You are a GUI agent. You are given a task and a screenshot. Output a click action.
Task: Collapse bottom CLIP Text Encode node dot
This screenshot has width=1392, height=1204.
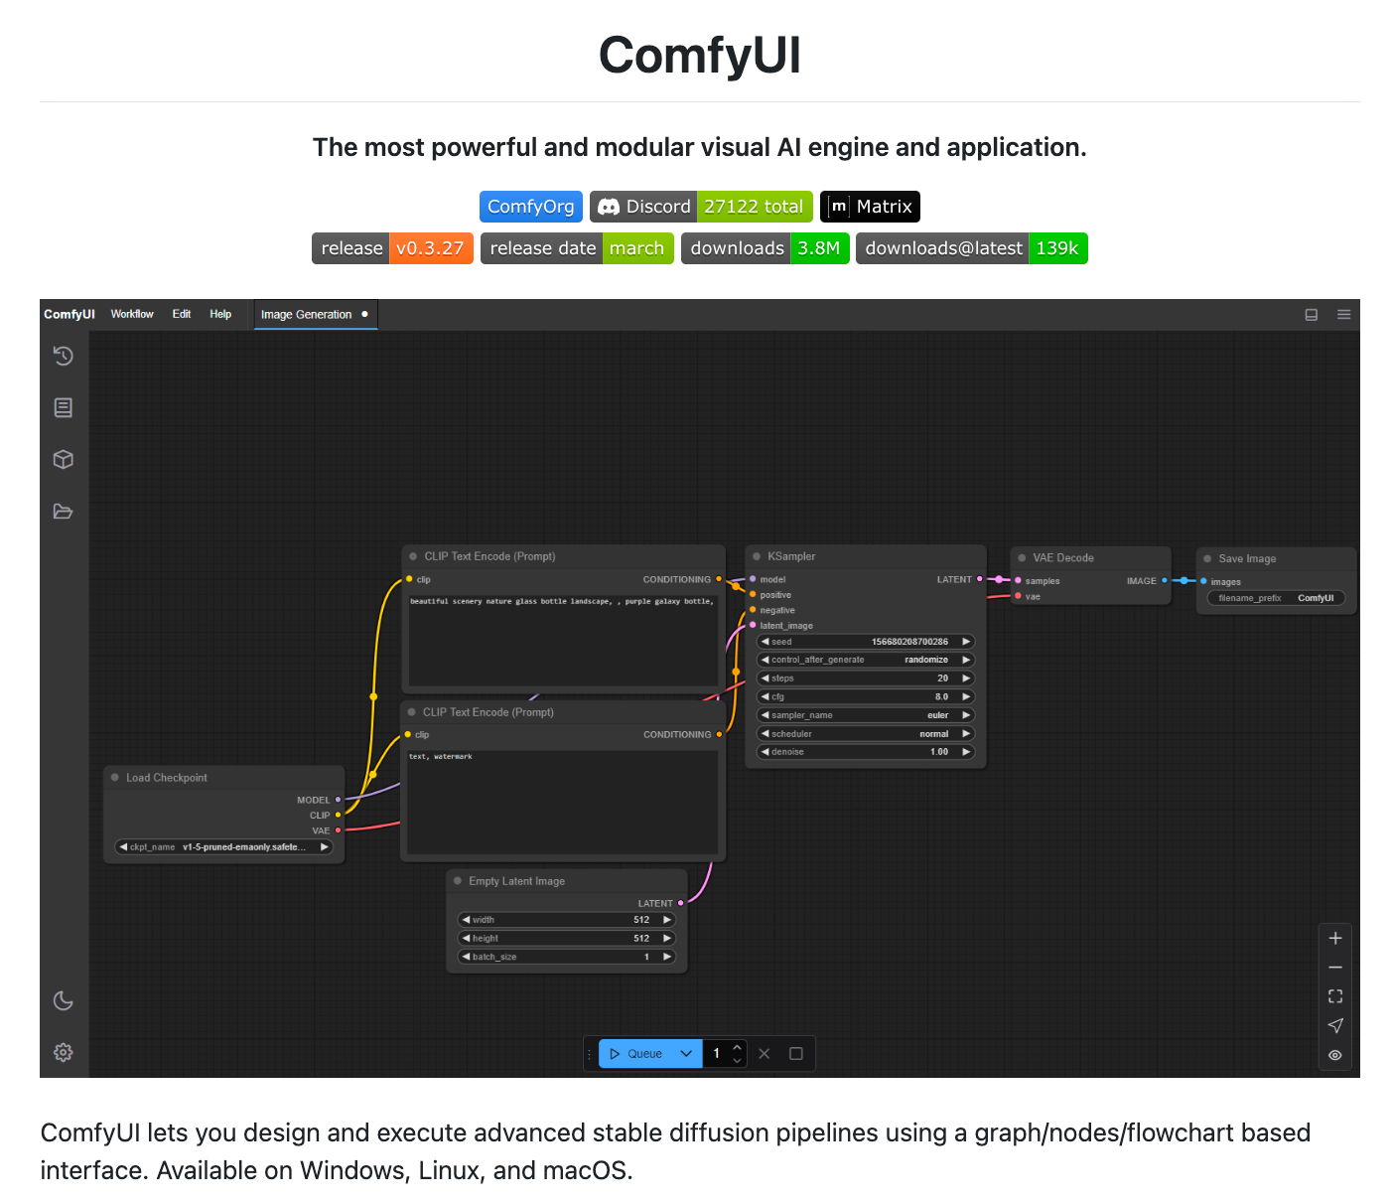pyautogui.click(x=411, y=712)
